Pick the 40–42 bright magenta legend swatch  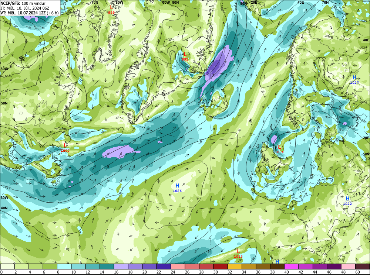coord(292,267)
